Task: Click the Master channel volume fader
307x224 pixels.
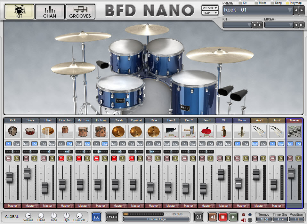Action: click(x=291, y=173)
